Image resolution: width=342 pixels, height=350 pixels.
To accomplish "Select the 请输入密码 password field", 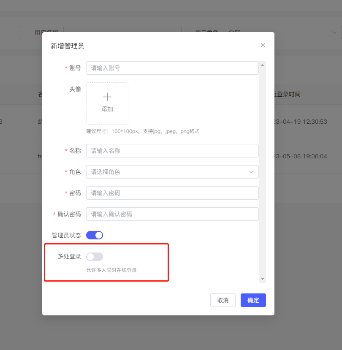I will pos(172,193).
